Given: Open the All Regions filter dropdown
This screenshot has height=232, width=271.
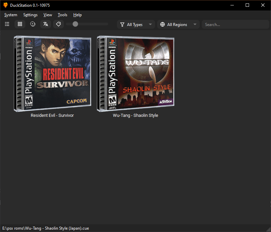Looking at the screenshot, I should point(178,25).
